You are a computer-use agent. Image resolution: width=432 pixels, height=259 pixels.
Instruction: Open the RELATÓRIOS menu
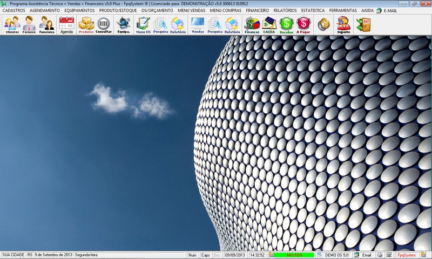[285, 10]
